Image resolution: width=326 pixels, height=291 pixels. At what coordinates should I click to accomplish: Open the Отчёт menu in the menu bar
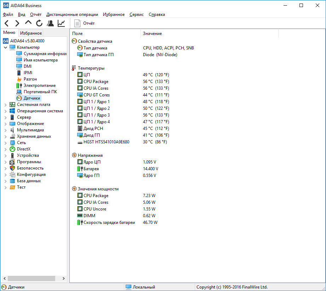point(35,14)
